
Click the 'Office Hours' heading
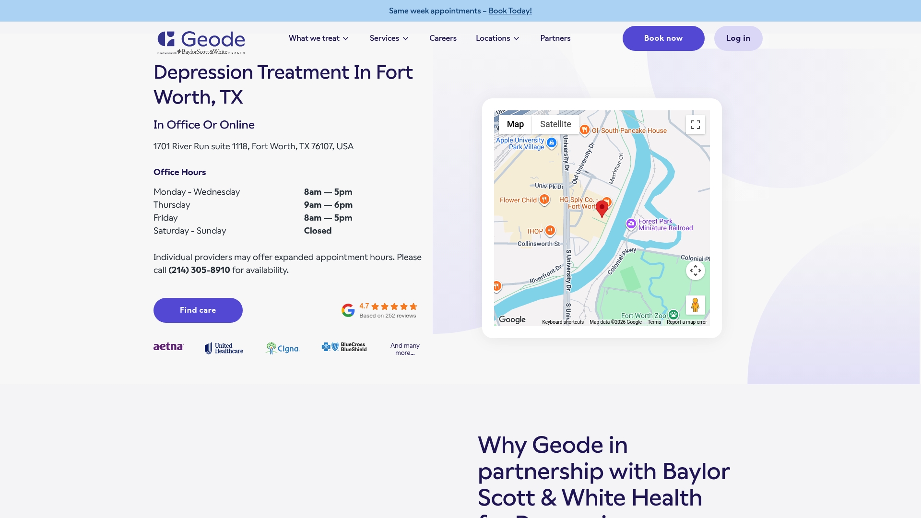pos(179,172)
